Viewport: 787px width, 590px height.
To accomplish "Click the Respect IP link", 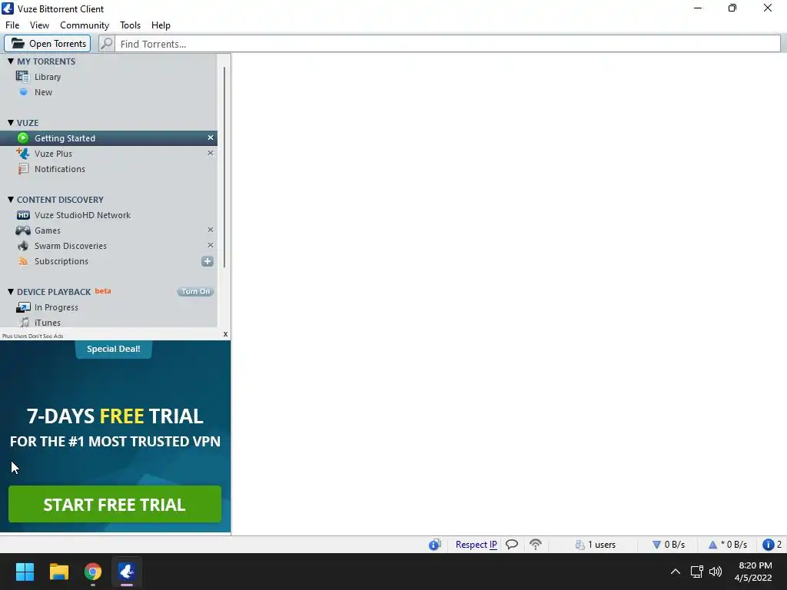I will [x=476, y=545].
